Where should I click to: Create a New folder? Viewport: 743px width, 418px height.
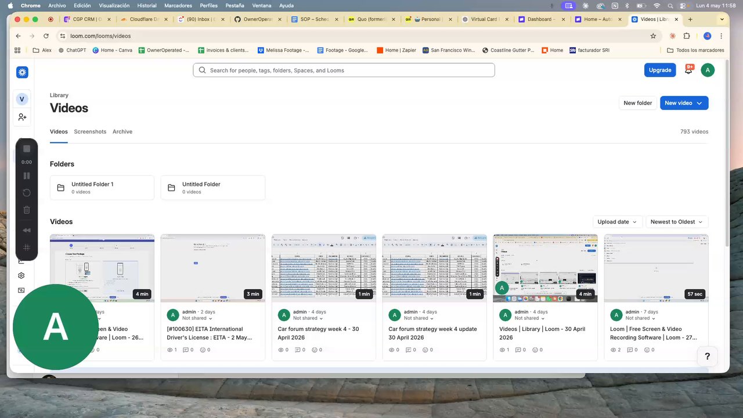pyautogui.click(x=638, y=103)
